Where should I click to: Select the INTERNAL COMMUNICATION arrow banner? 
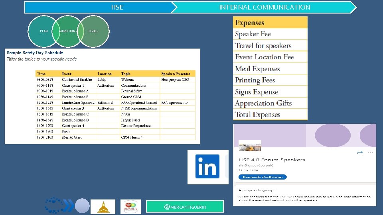point(265,7)
